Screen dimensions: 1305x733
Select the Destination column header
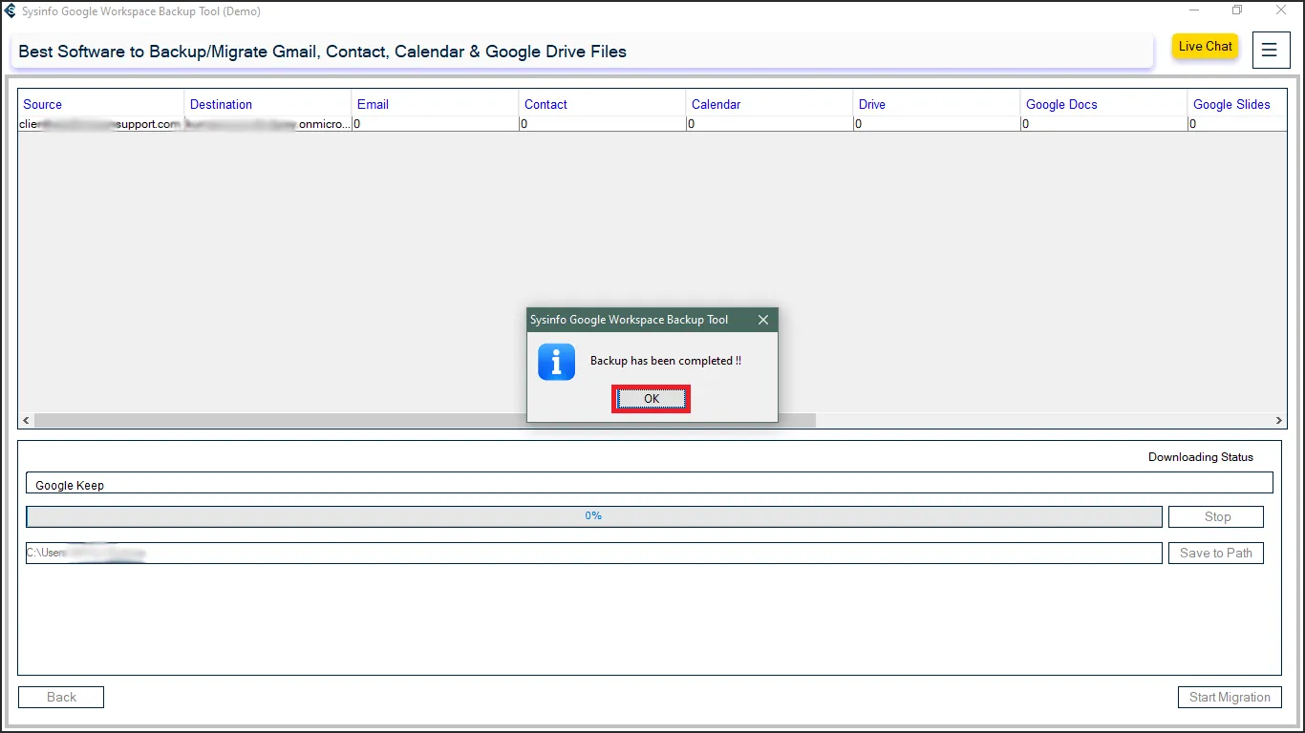(221, 104)
